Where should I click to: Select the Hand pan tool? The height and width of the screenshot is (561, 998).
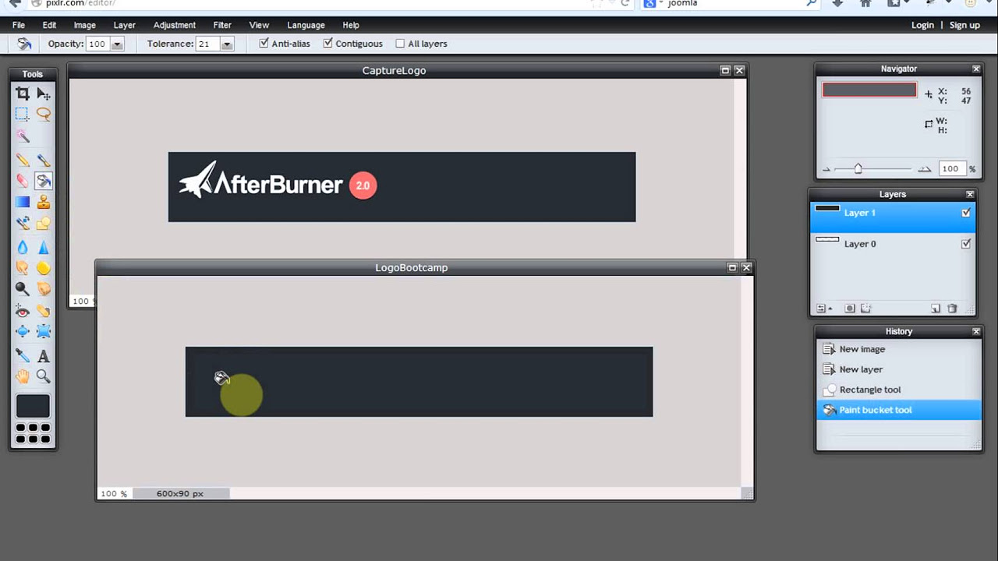(23, 377)
